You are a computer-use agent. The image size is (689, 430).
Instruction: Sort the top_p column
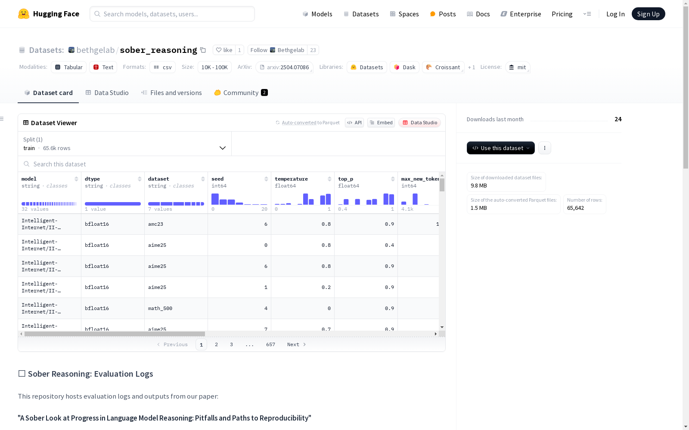[x=393, y=179]
